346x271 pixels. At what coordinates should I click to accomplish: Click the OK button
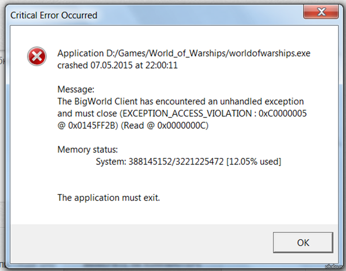303,242
